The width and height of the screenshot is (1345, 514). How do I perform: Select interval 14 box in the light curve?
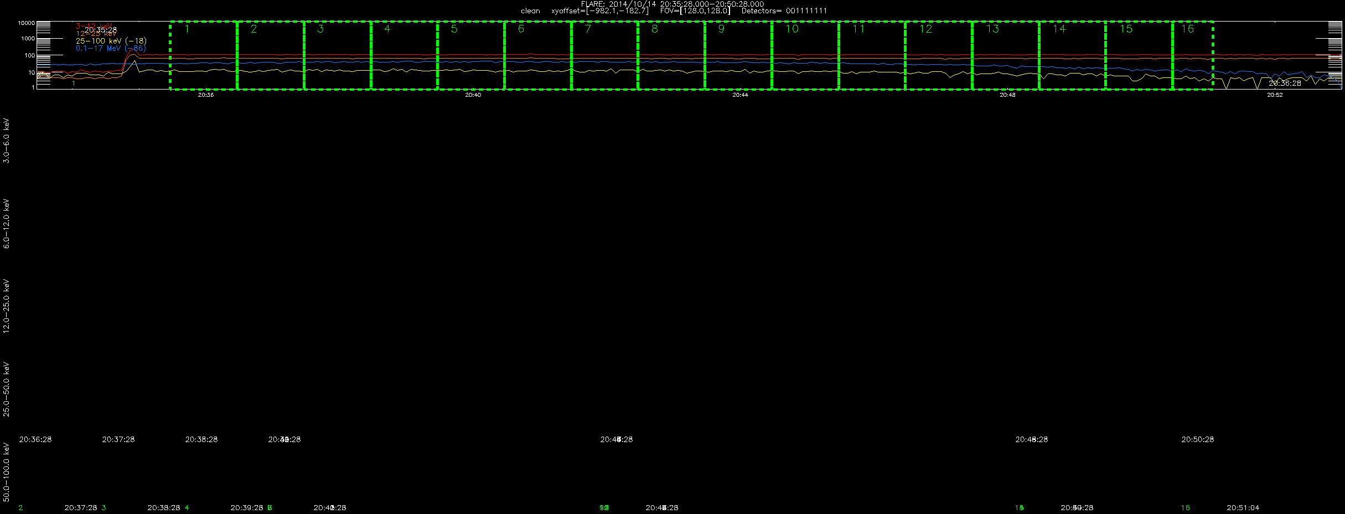(1072, 55)
